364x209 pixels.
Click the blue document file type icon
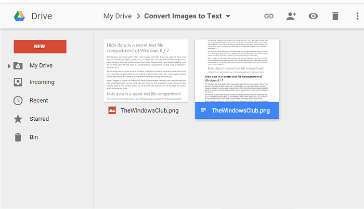[x=203, y=110]
